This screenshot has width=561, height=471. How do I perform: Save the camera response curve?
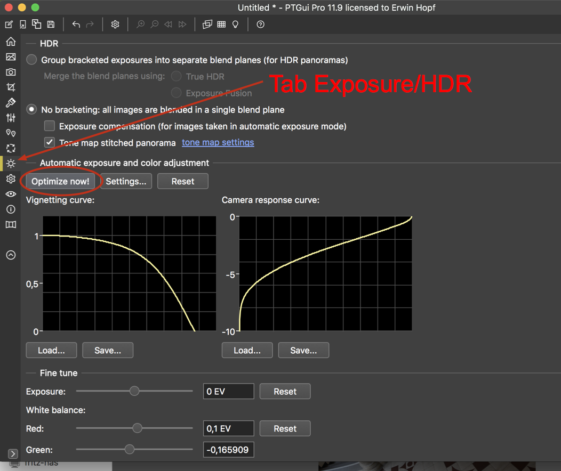pos(304,350)
